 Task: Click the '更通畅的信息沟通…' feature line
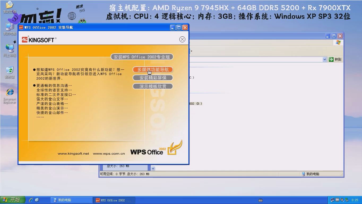click(x=54, y=86)
